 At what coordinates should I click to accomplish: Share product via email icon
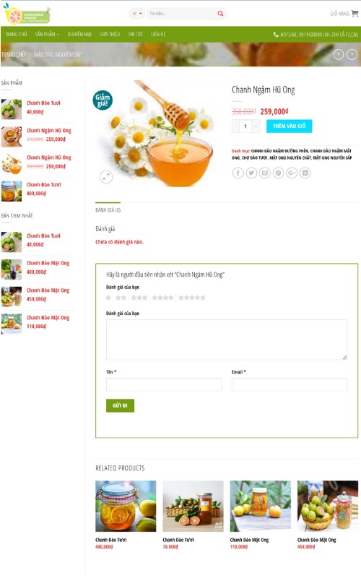pyautogui.click(x=264, y=173)
